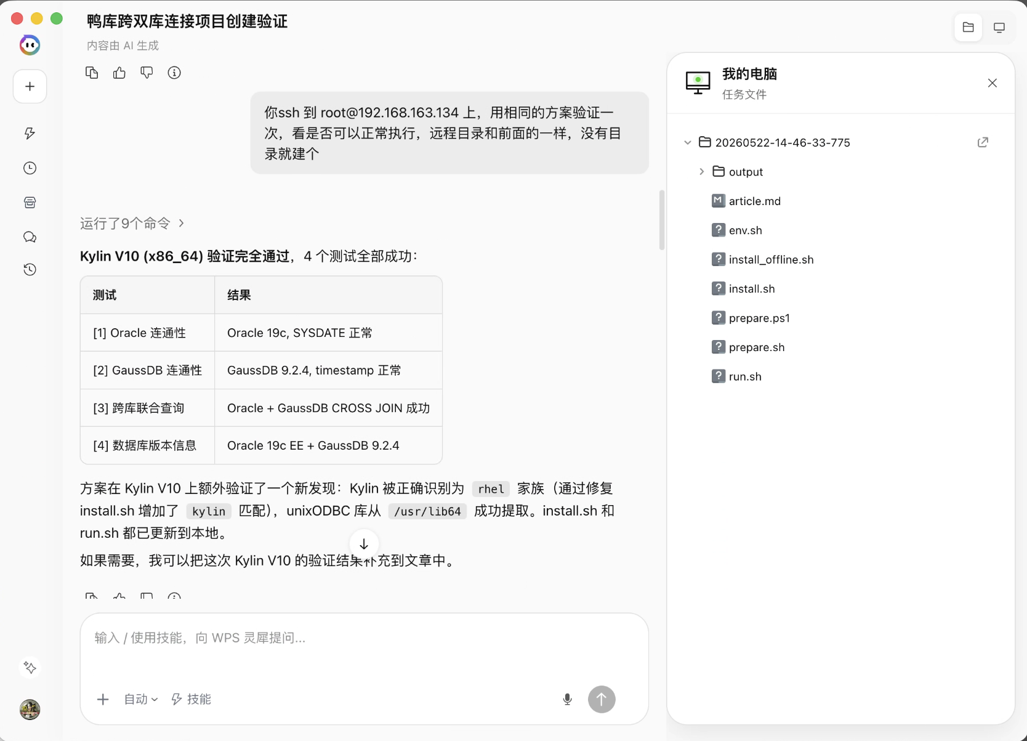This screenshot has height=741, width=1027.
Task: Open folder 20260522 in external window
Action: coord(983,142)
